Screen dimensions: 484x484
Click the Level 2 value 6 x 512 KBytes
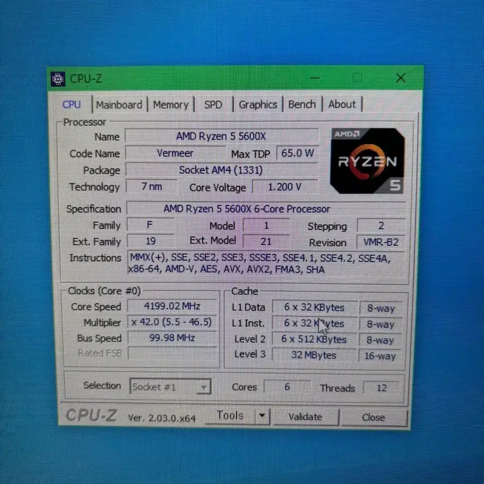tap(314, 339)
